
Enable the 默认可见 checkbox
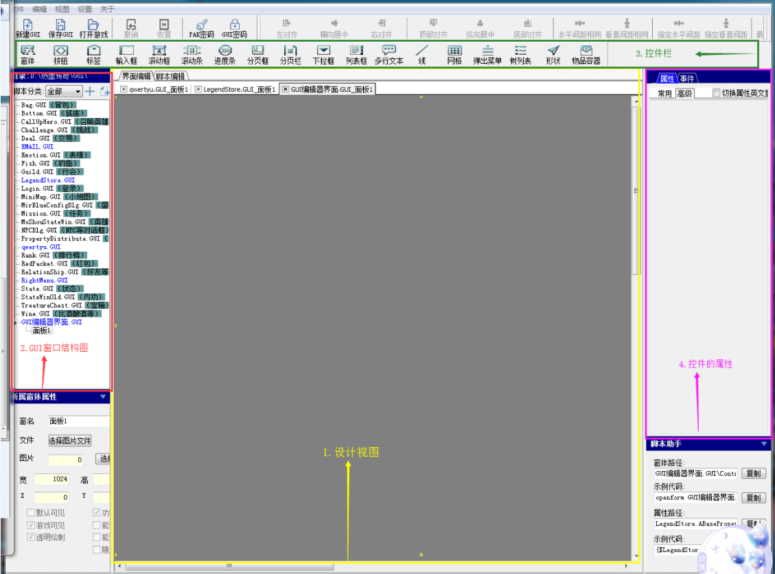pos(31,512)
